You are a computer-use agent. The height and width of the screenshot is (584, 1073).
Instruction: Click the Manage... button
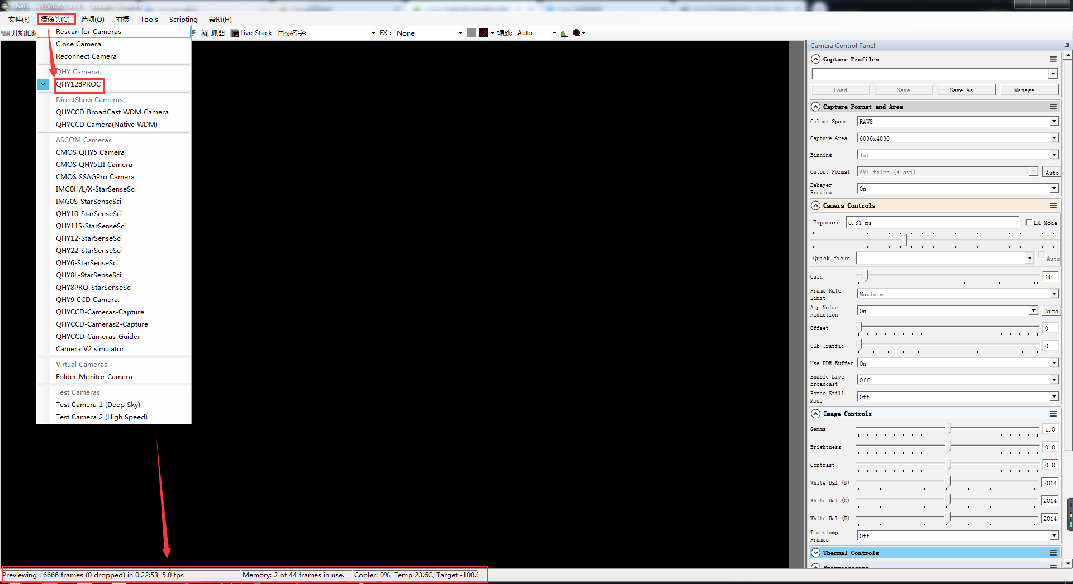(x=1028, y=90)
